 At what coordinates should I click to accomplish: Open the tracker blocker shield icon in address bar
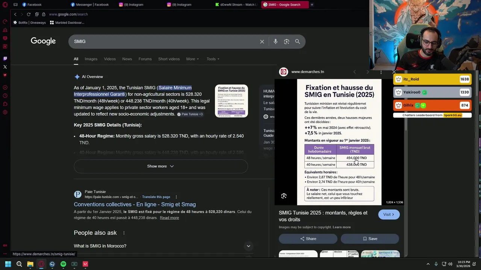[36, 14]
